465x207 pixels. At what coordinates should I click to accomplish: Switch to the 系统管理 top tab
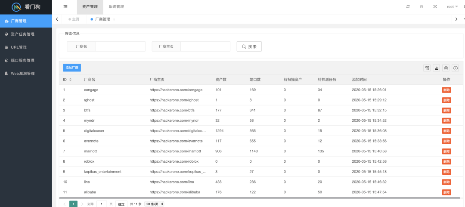(x=116, y=7)
